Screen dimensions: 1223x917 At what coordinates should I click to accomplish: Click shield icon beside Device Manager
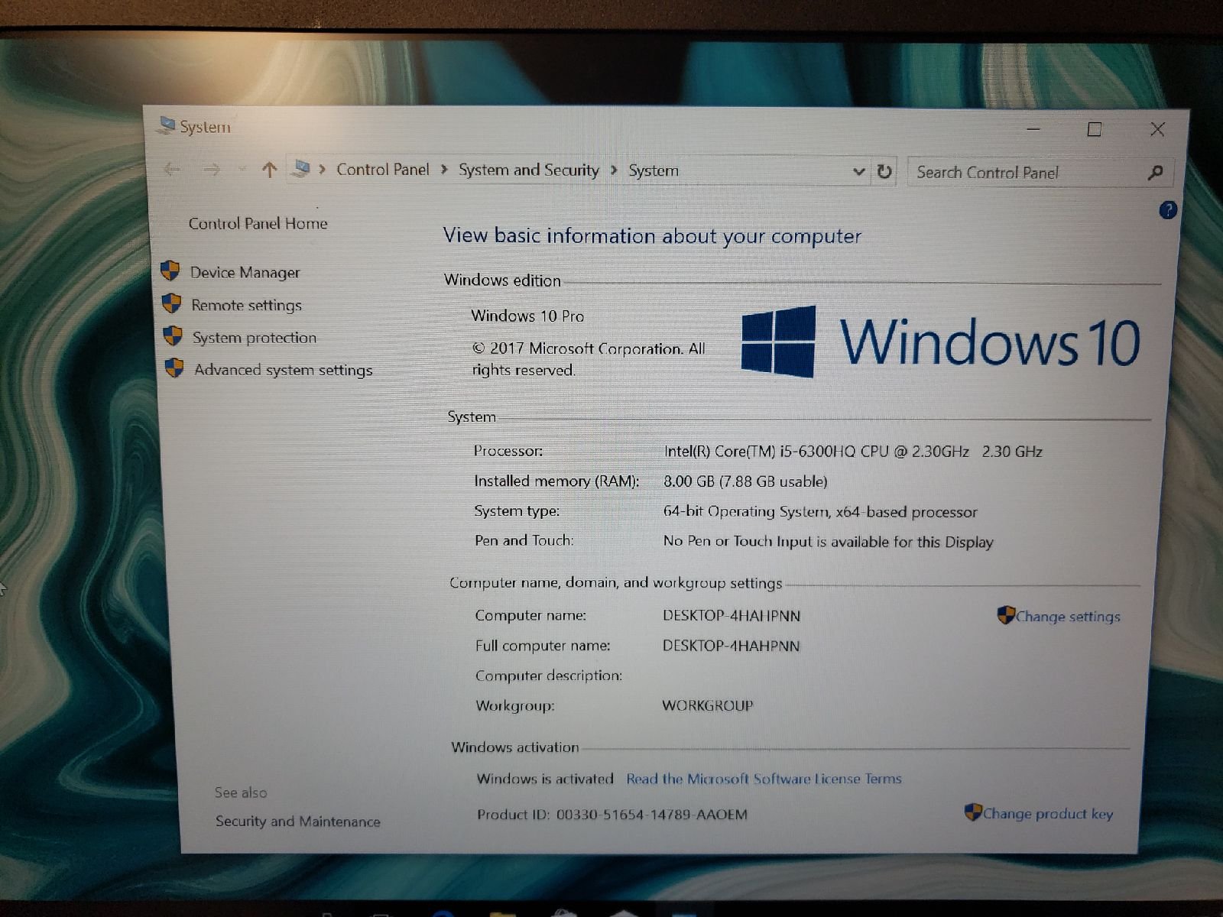(x=170, y=271)
